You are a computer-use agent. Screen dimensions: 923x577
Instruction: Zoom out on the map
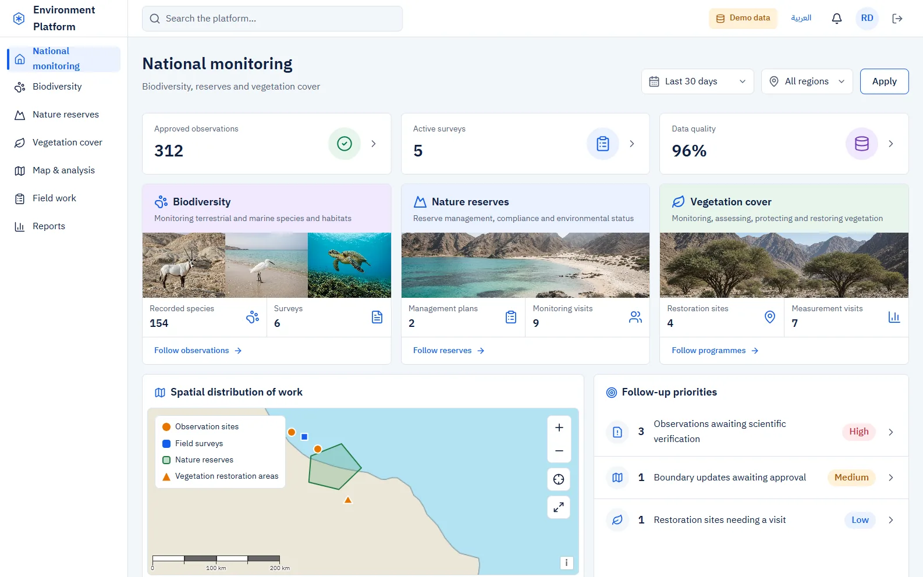tap(559, 451)
